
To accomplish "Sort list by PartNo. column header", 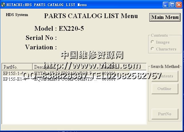I will click(17, 67).
